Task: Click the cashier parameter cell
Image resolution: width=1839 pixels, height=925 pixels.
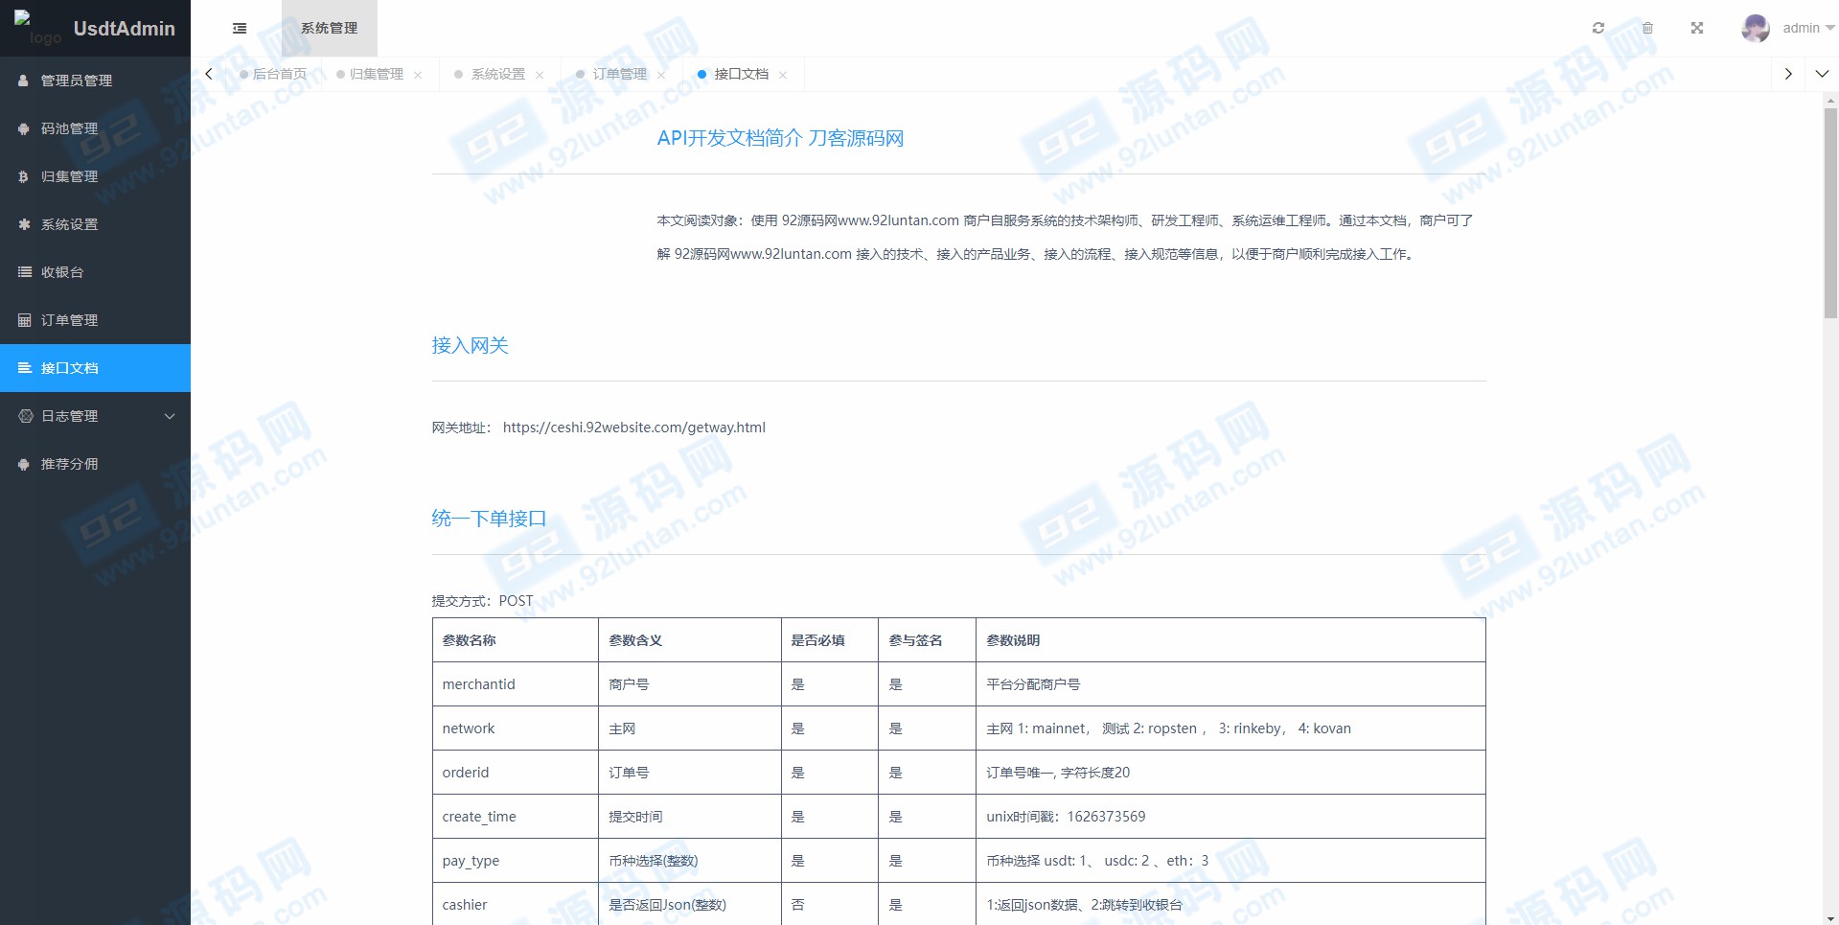Action: tap(516, 905)
